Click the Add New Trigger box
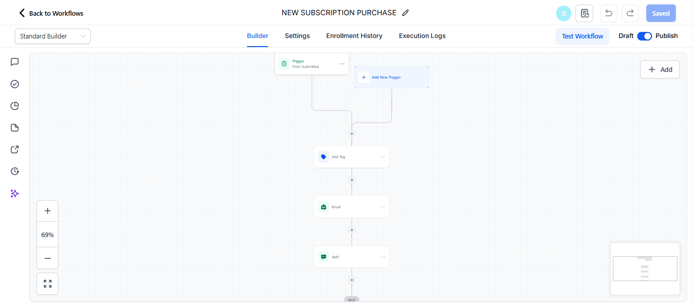Viewport: 693px width, 307px height. (x=391, y=78)
